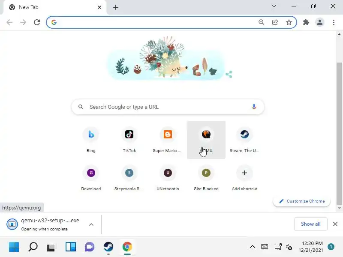This screenshot has width=343, height=257.
Task: Open the Super Mario Blogger shortcut
Action: (x=168, y=140)
